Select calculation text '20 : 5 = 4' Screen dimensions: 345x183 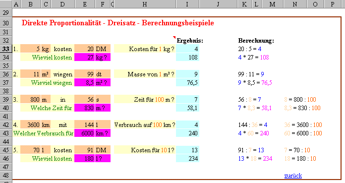(250, 49)
